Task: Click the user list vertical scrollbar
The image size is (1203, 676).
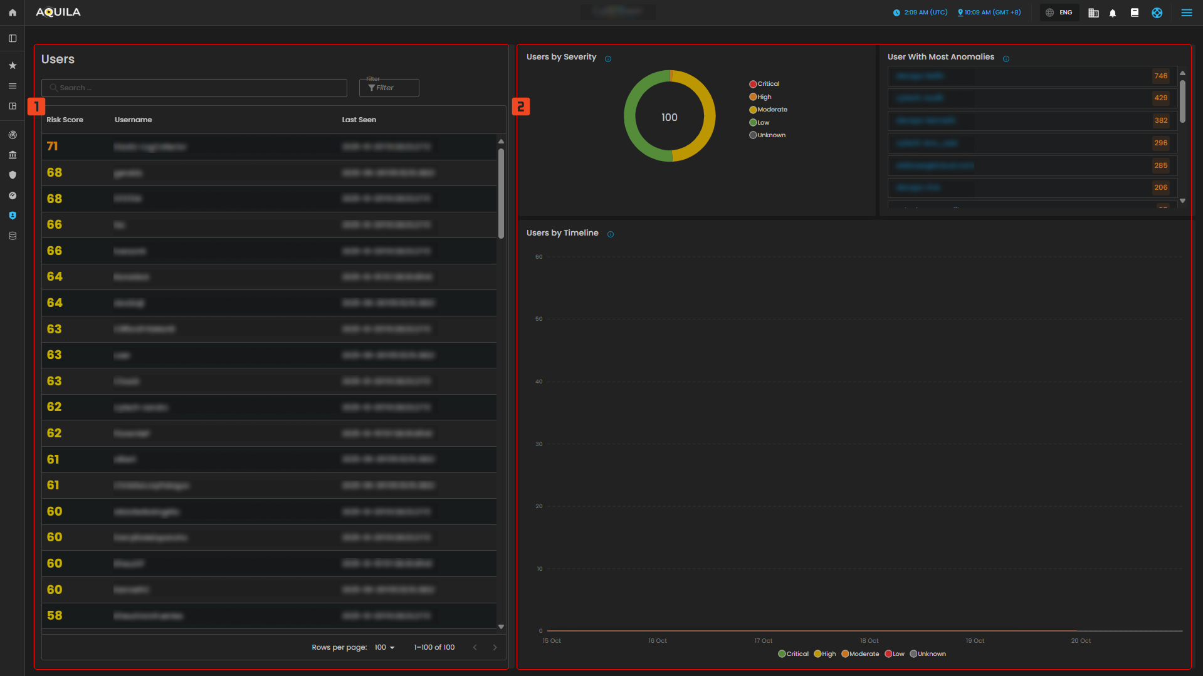Action: point(501,193)
